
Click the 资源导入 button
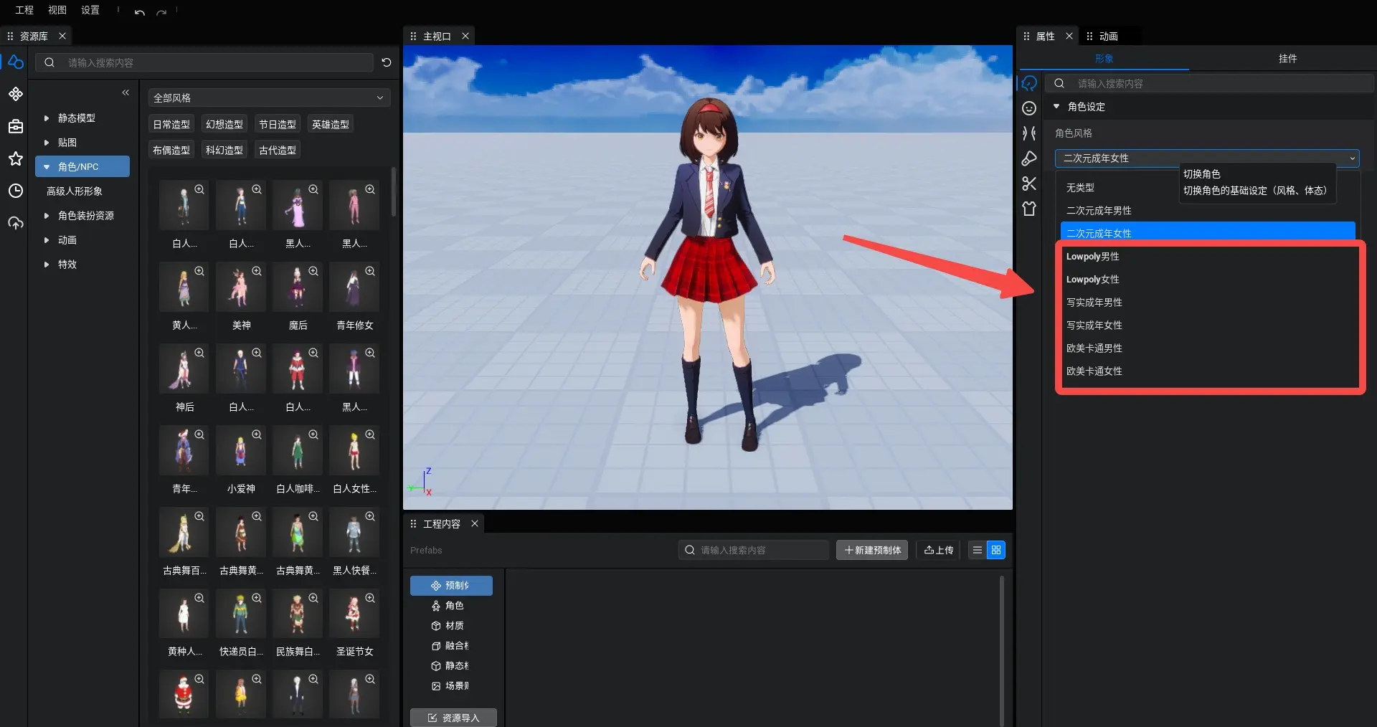coord(453,718)
